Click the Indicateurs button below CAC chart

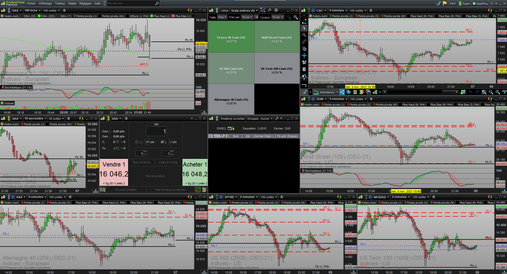pyautogui.click(x=324, y=92)
